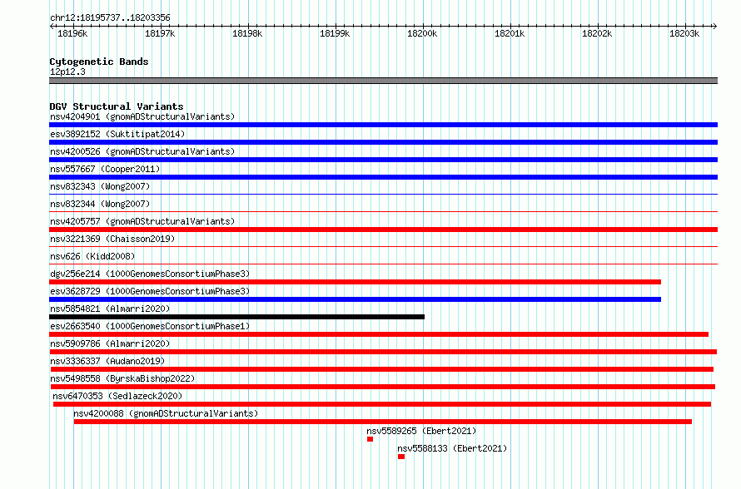Image resolution: width=741 pixels, height=489 pixels.
Task: Click the small red glyph under nsv5589265
Action: [370, 439]
